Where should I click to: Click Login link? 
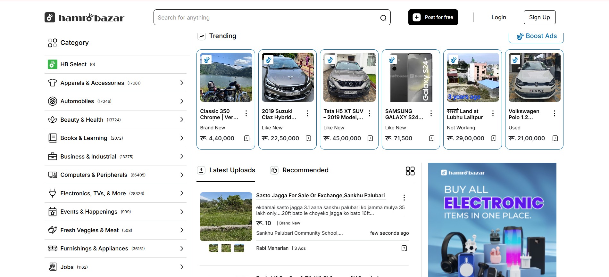499,17
